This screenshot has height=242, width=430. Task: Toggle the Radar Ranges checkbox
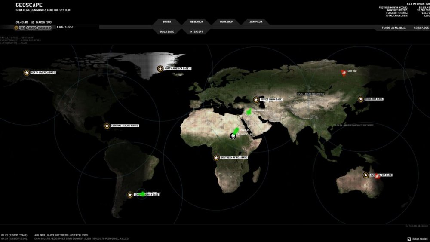coord(409,239)
